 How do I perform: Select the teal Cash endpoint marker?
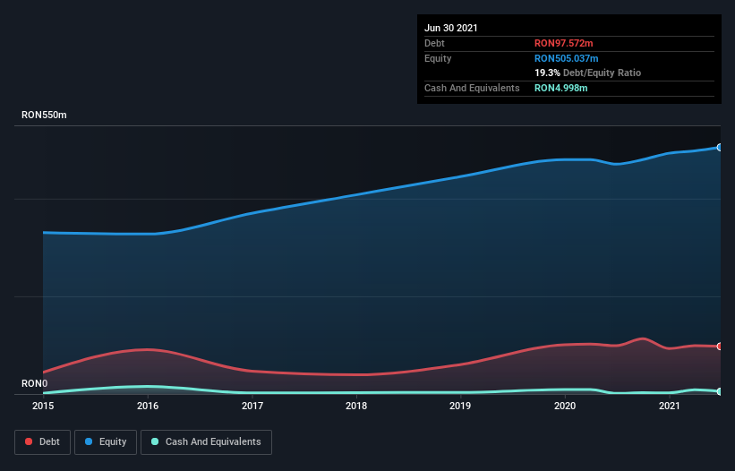pos(720,391)
